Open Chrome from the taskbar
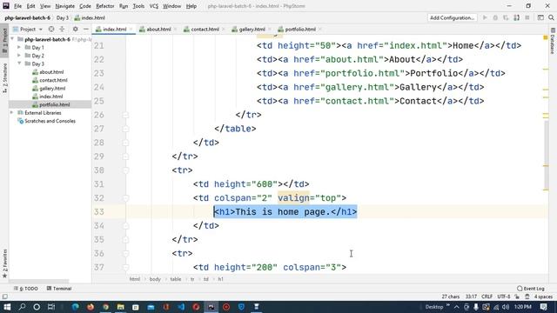The width and height of the screenshot is (557, 313). 105,307
